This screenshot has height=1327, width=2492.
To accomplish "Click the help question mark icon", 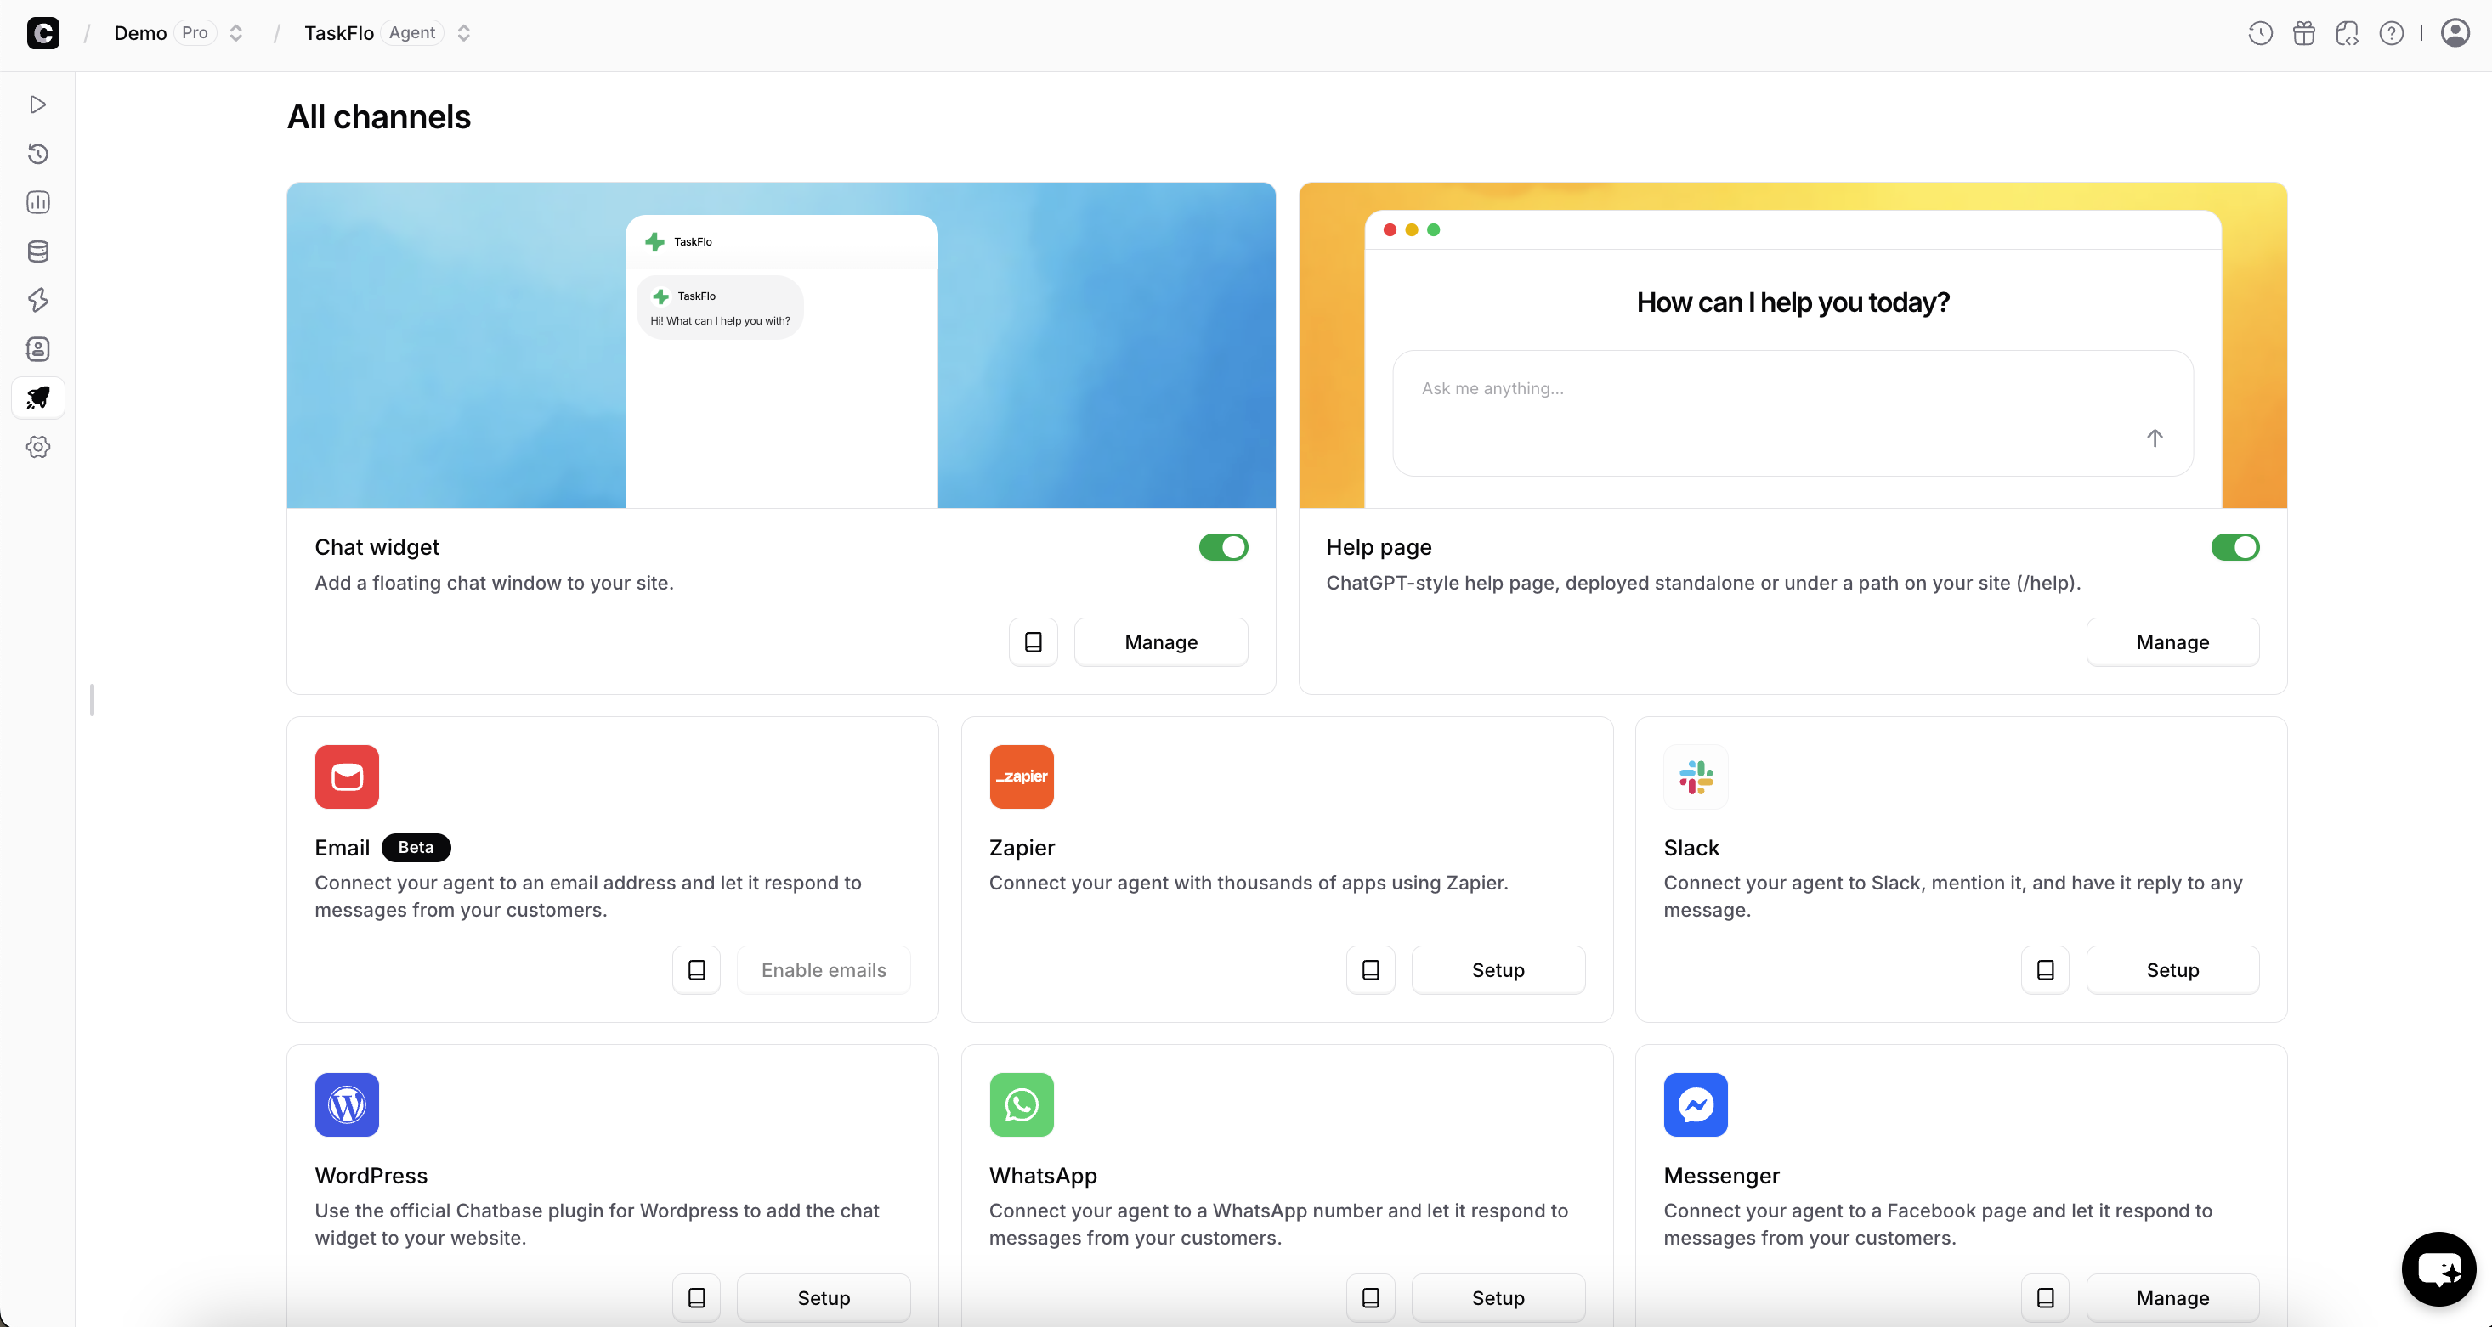I will coord(2390,33).
